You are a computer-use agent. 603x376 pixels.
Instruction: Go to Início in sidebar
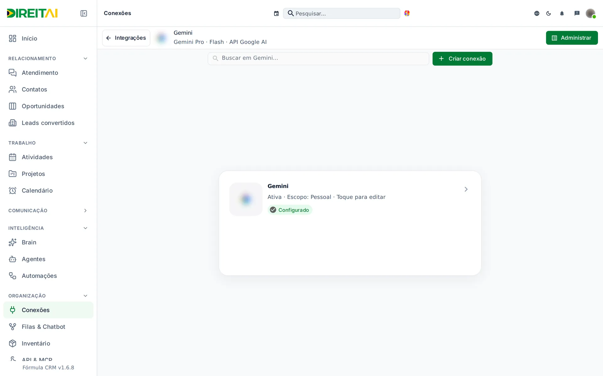click(48, 39)
